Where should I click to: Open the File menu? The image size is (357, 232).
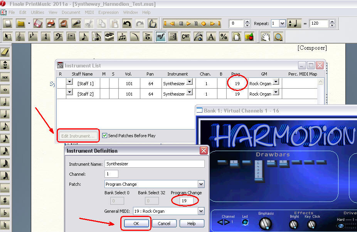[12, 12]
